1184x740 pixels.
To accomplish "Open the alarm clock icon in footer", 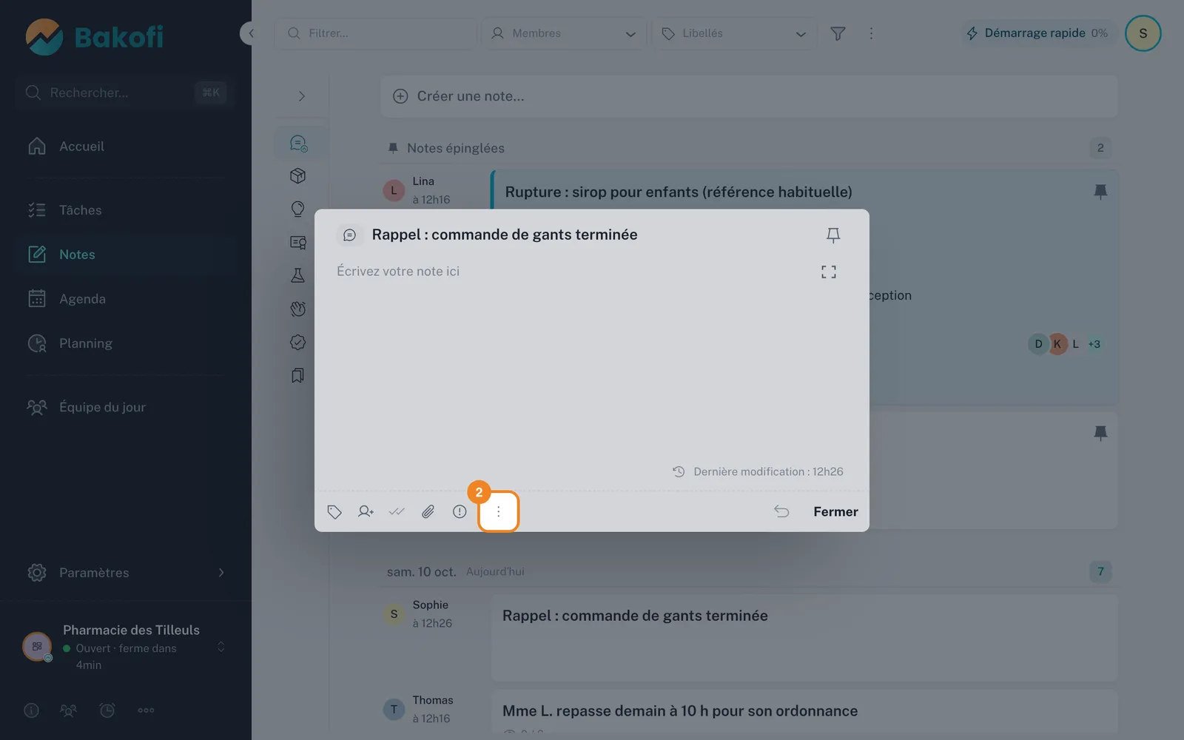I will [x=107, y=710].
